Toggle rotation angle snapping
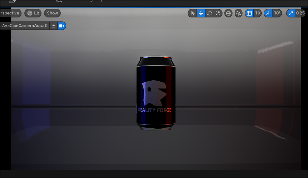The width and height of the screenshot is (308, 178). point(268,13)
